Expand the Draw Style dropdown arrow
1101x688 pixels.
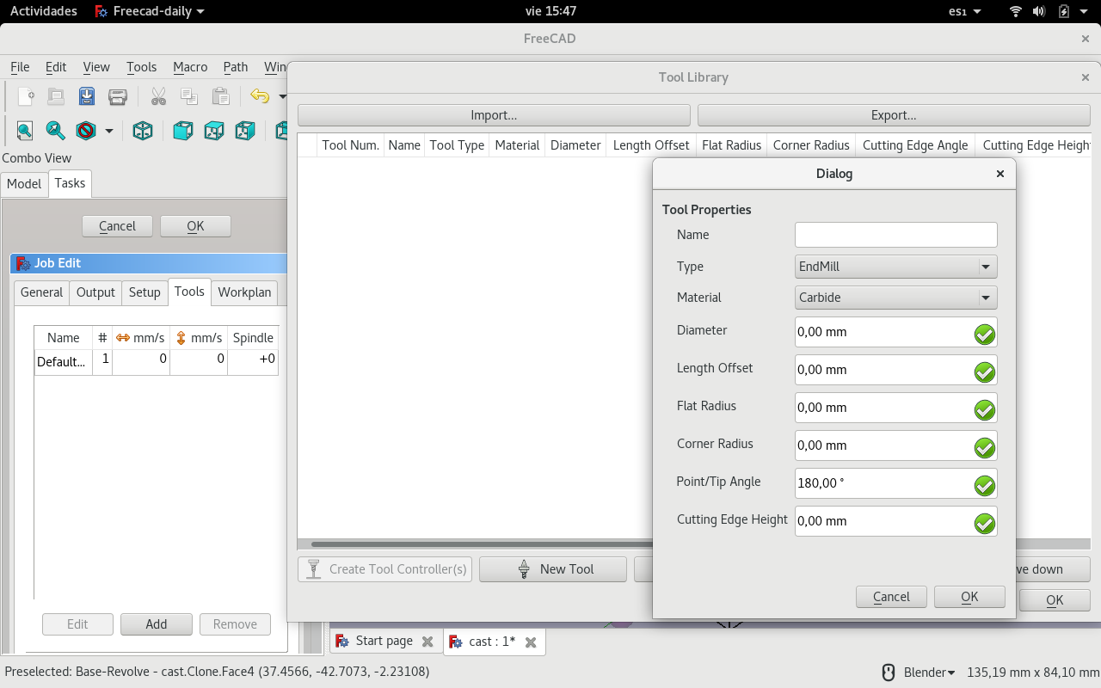tap(109, 131)
